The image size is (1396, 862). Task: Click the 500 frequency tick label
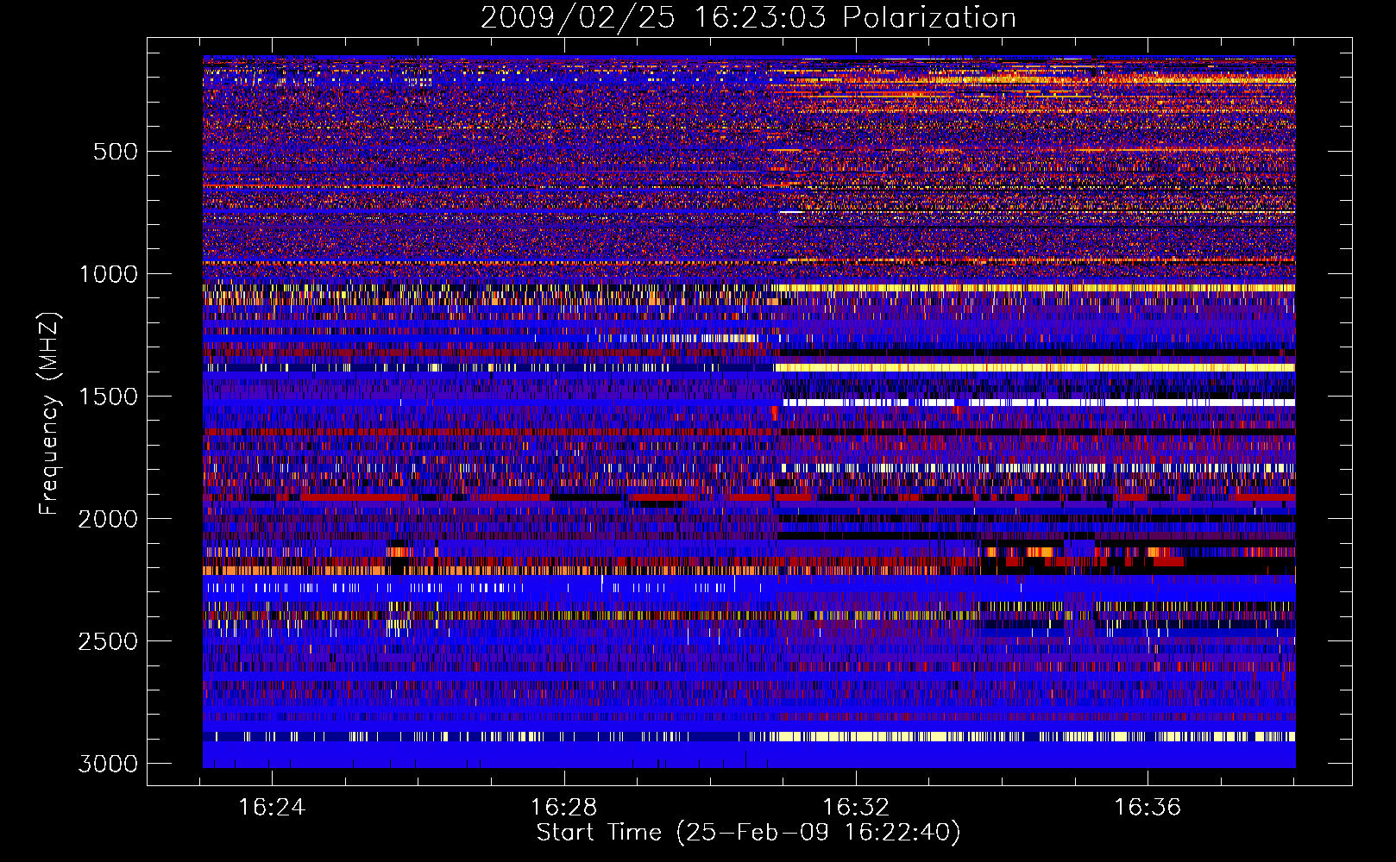pyautogui.click(x=115, y=152)
